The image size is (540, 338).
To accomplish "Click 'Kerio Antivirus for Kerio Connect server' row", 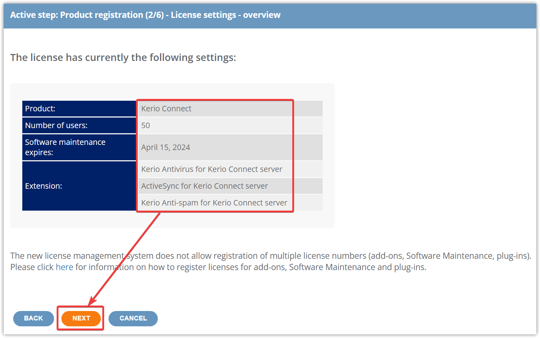I will [230, 169].
